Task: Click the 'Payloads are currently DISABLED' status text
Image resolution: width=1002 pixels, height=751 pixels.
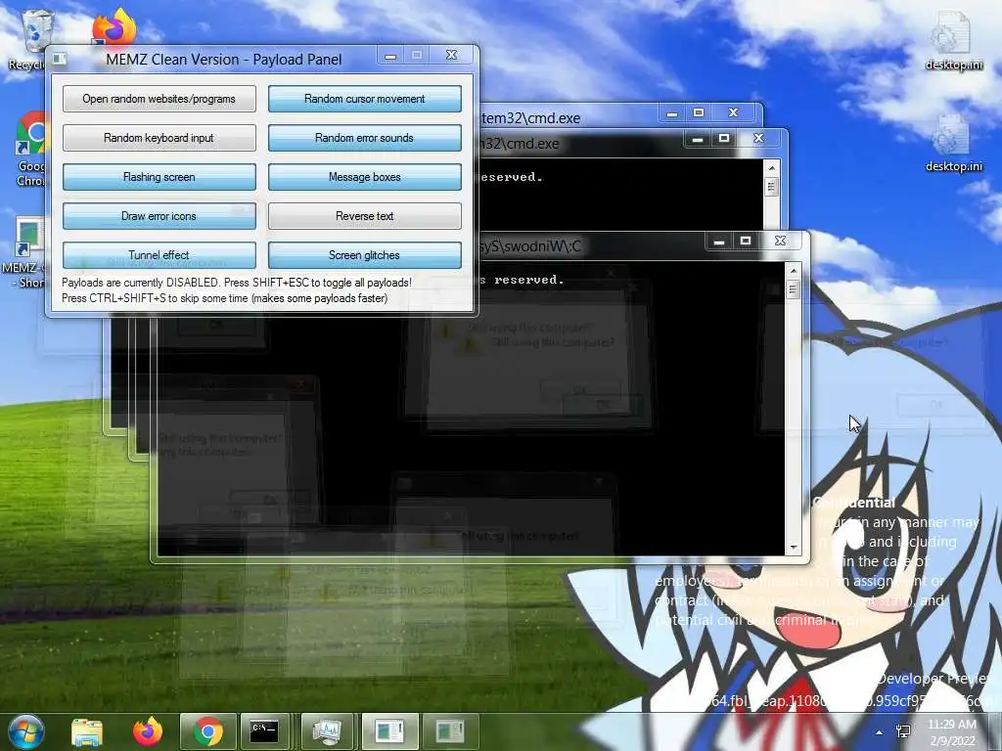Action: coord(237,283)
